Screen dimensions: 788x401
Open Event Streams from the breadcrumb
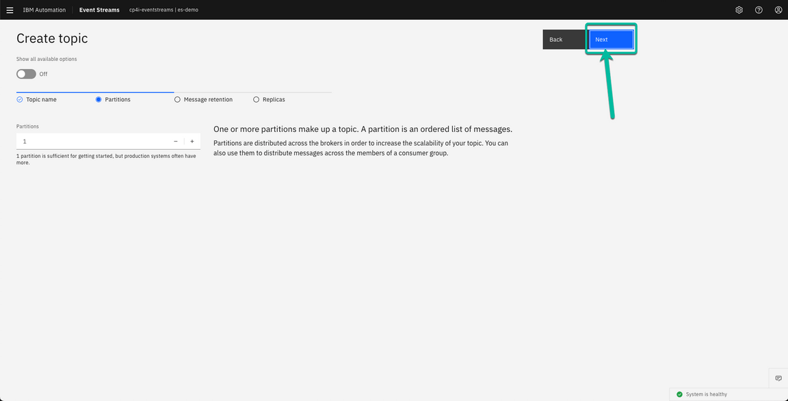point(99,10)
